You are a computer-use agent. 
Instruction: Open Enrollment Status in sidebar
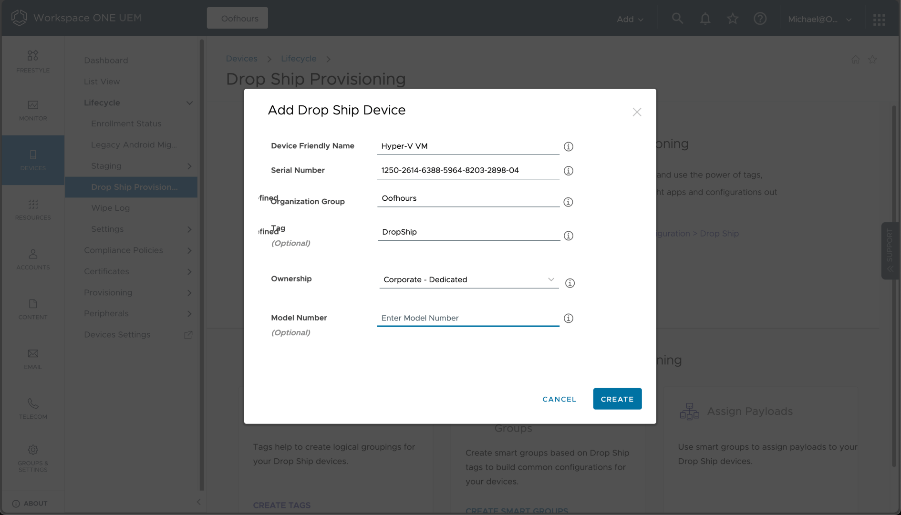tap(126, 124)
